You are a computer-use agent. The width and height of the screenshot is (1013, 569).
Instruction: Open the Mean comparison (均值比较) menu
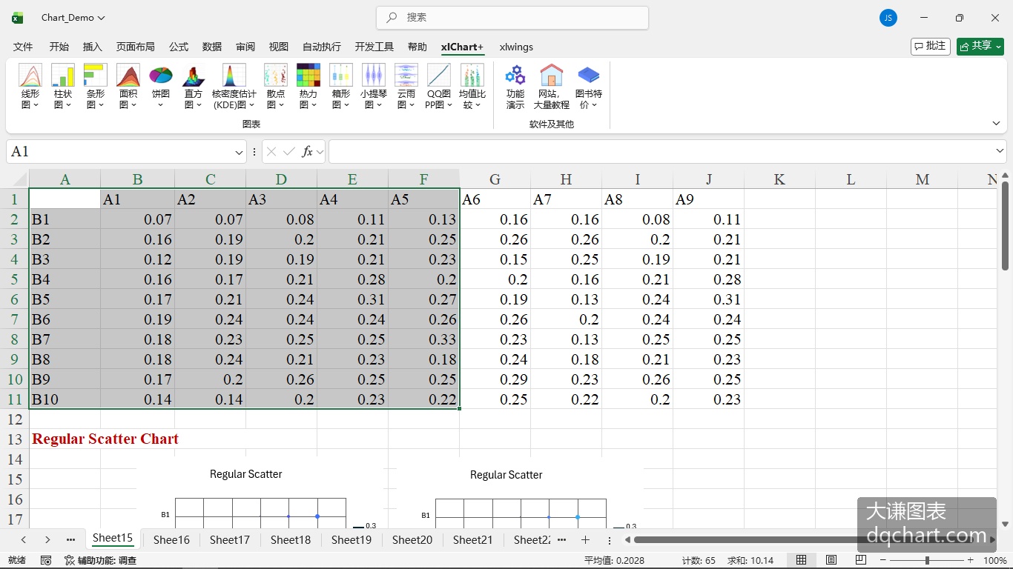tap(472, 87)
